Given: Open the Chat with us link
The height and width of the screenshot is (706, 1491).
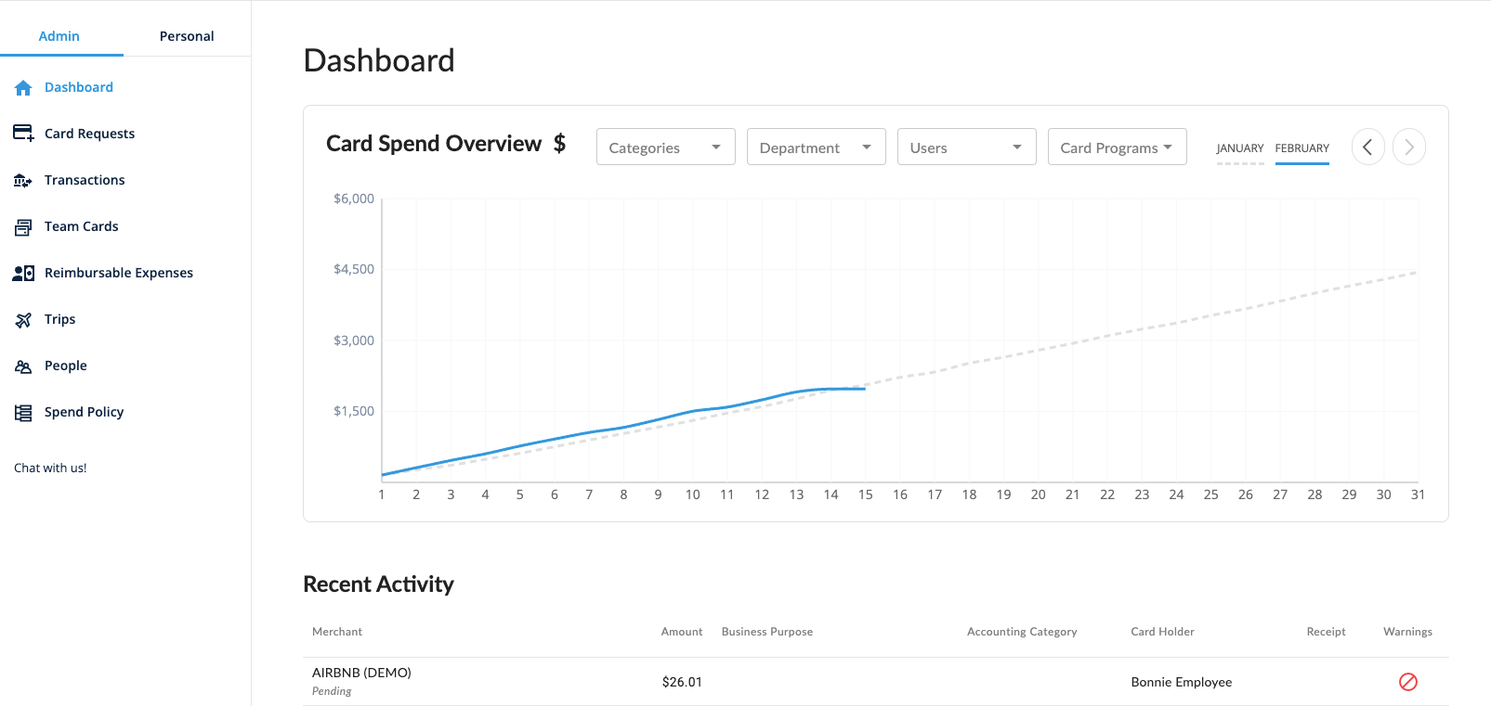Looking at the screenshot, I should click(x=50, y=469).
